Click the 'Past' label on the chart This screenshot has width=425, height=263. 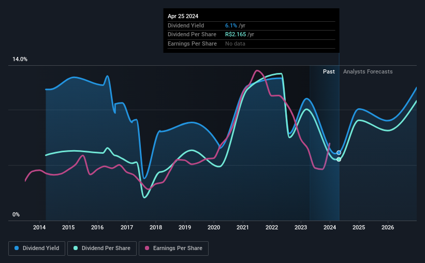[329, 71]
